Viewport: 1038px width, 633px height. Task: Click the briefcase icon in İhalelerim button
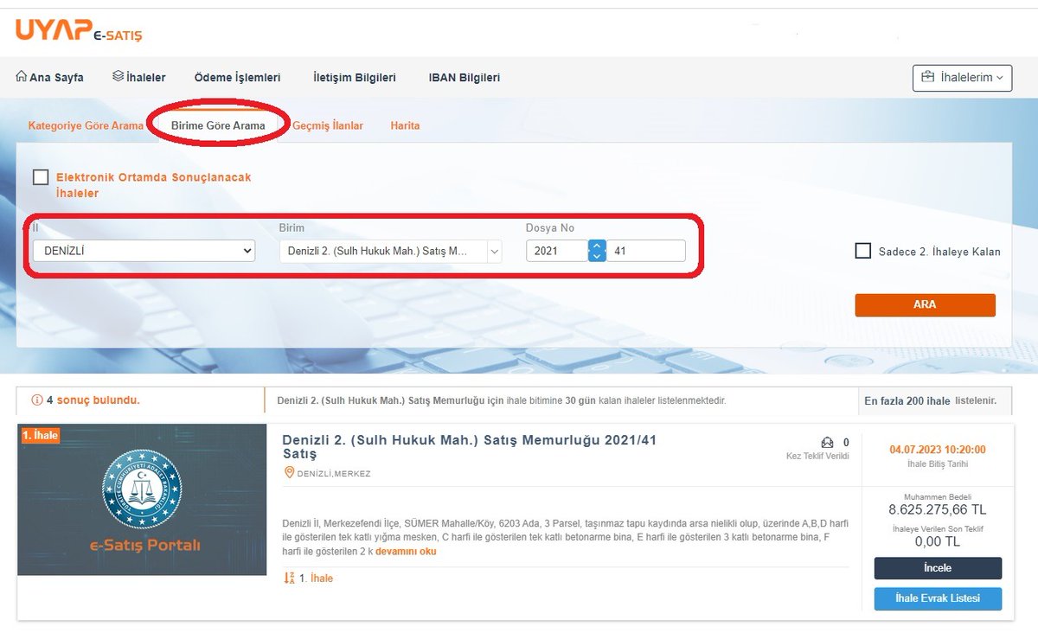coord(927,78)
